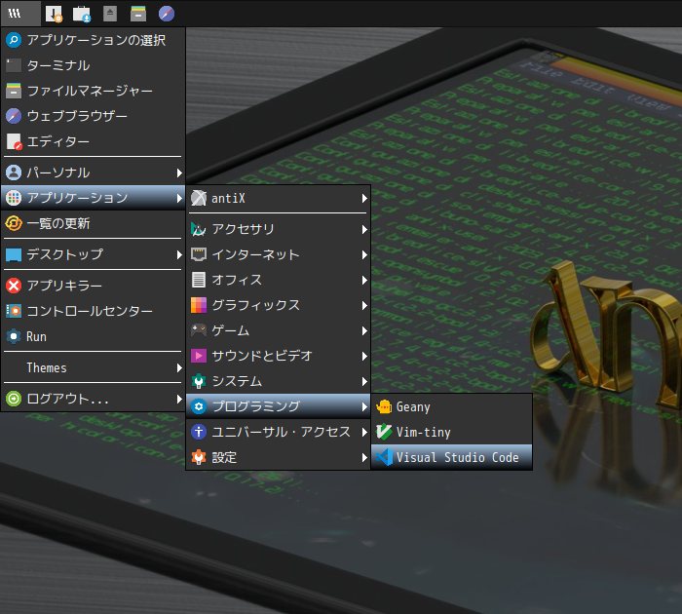Click the antiX main menu button in the taskbar
682x614 pixels.
[x=20, y=14]
